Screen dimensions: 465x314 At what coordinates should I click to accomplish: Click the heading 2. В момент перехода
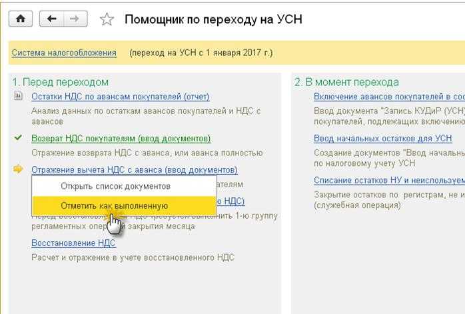(x=346, y=82)
